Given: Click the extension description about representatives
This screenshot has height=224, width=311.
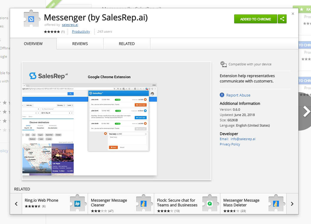Looking at the screenshot, I should tap(247, 78).
